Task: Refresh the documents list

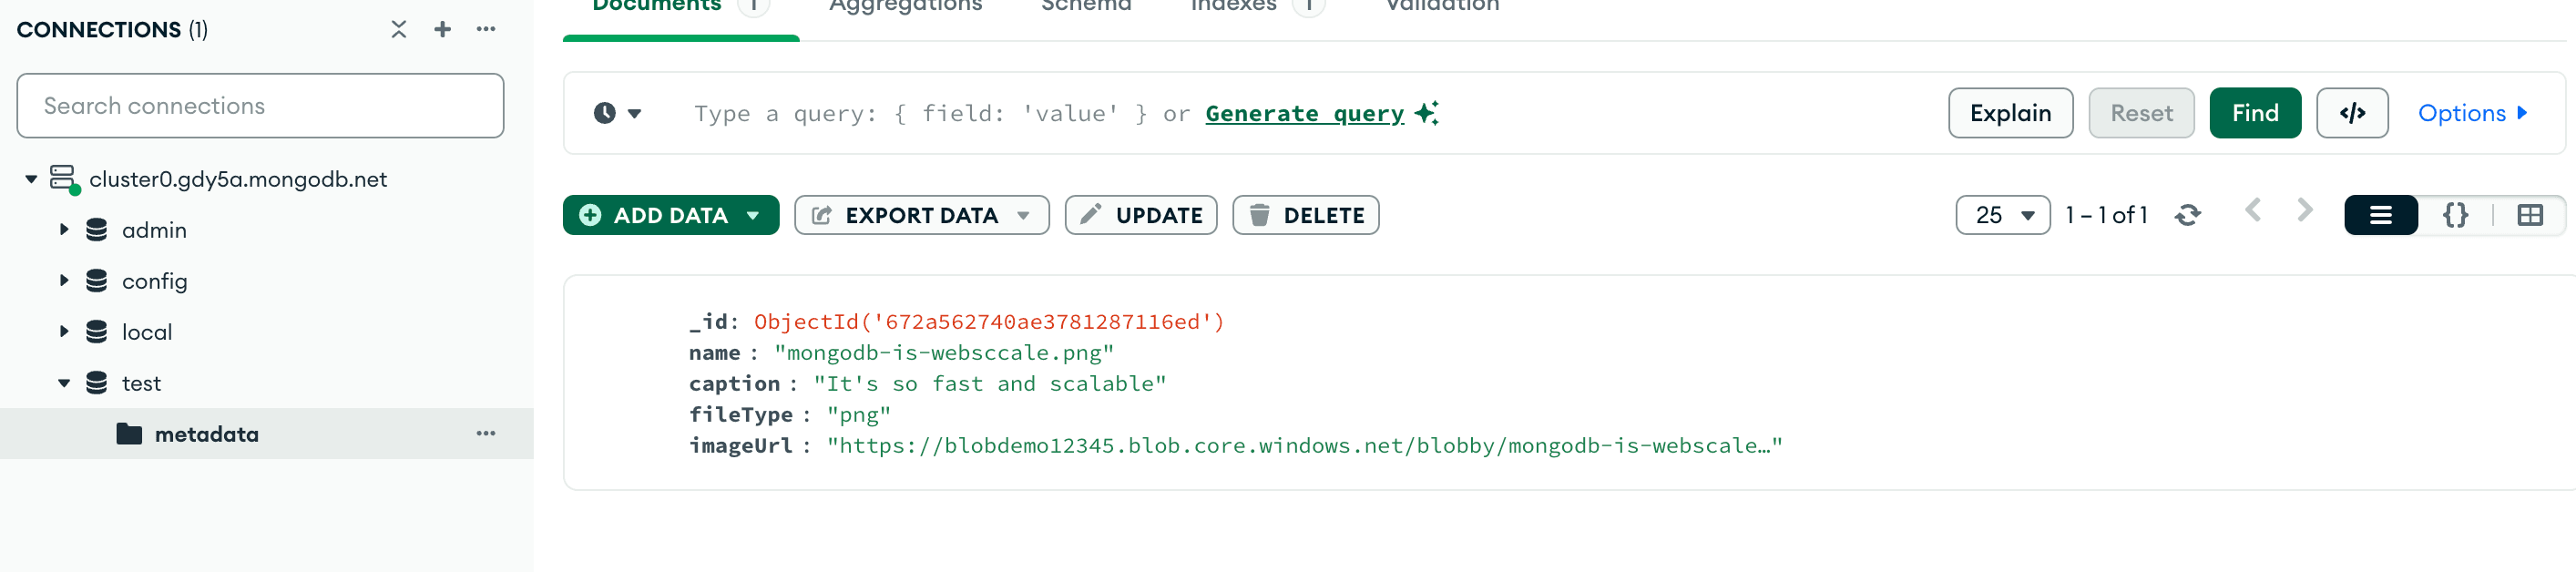Action: pyautogui.click(x=2186, y=214)
